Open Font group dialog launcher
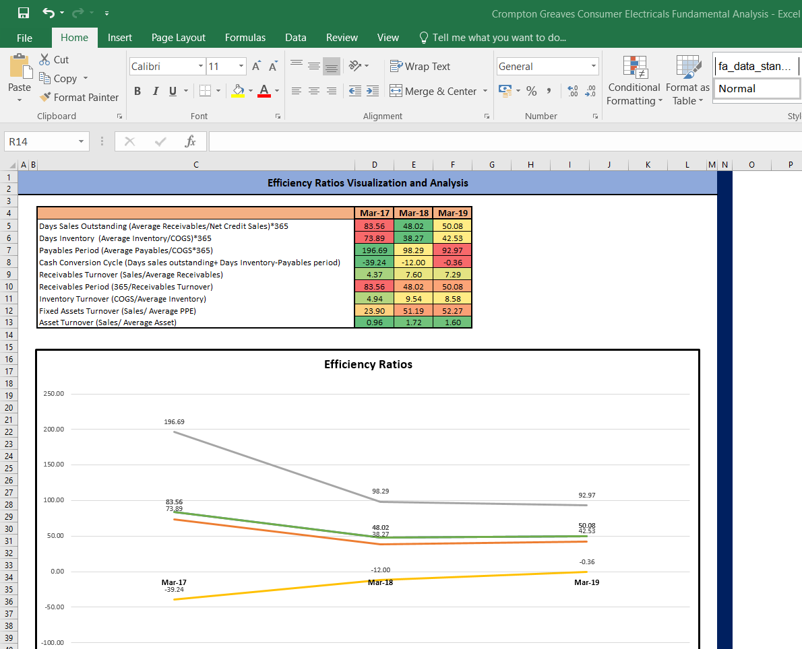This screenshot has width=802, height=649. point(278,116)
